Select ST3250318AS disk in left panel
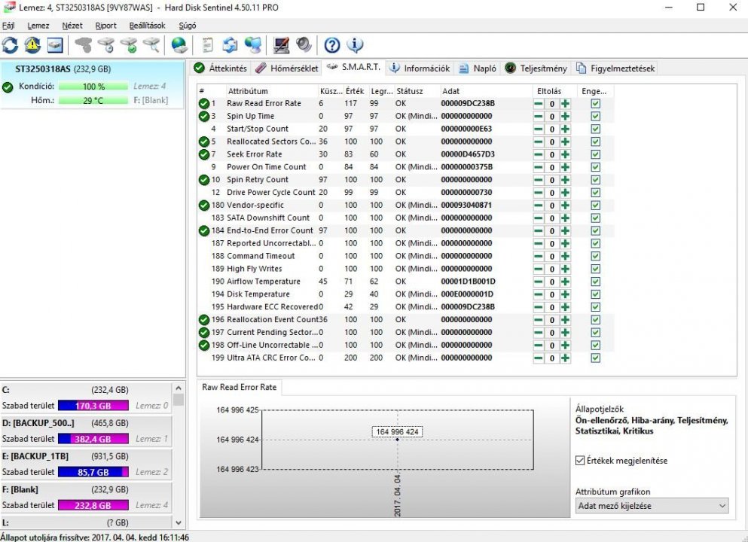This screenshot has height=542, width=748. pyautogui.click(x=92, y=85)
